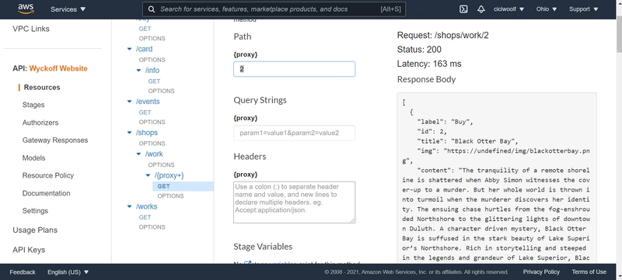Click the search magnifier icon
This screenshot has width=622, height=280.
[x=151, y=9]
